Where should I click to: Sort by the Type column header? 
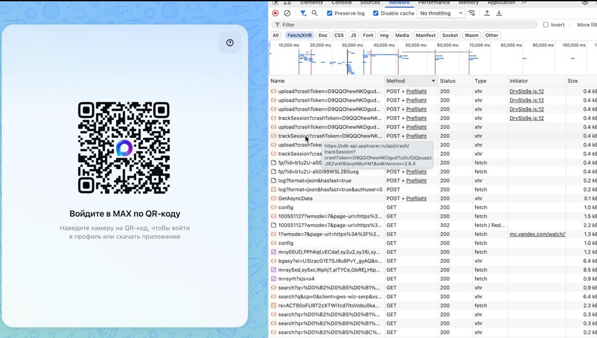point(490,81)
